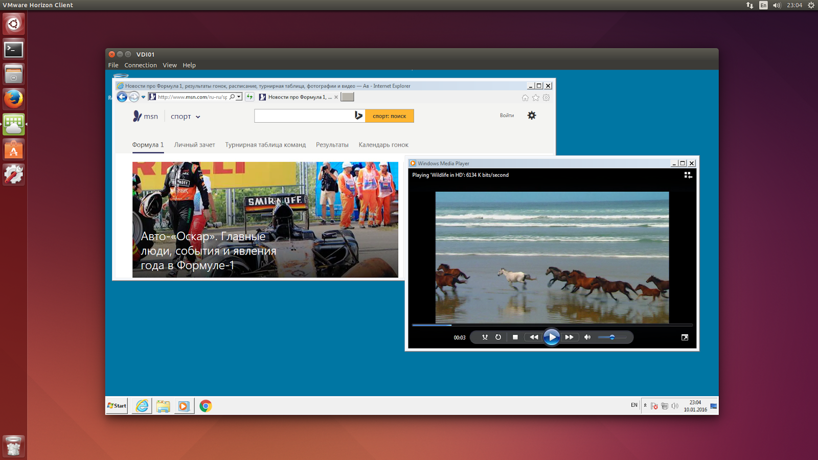Open Турнирная таблица команд tab

(265, 145)
